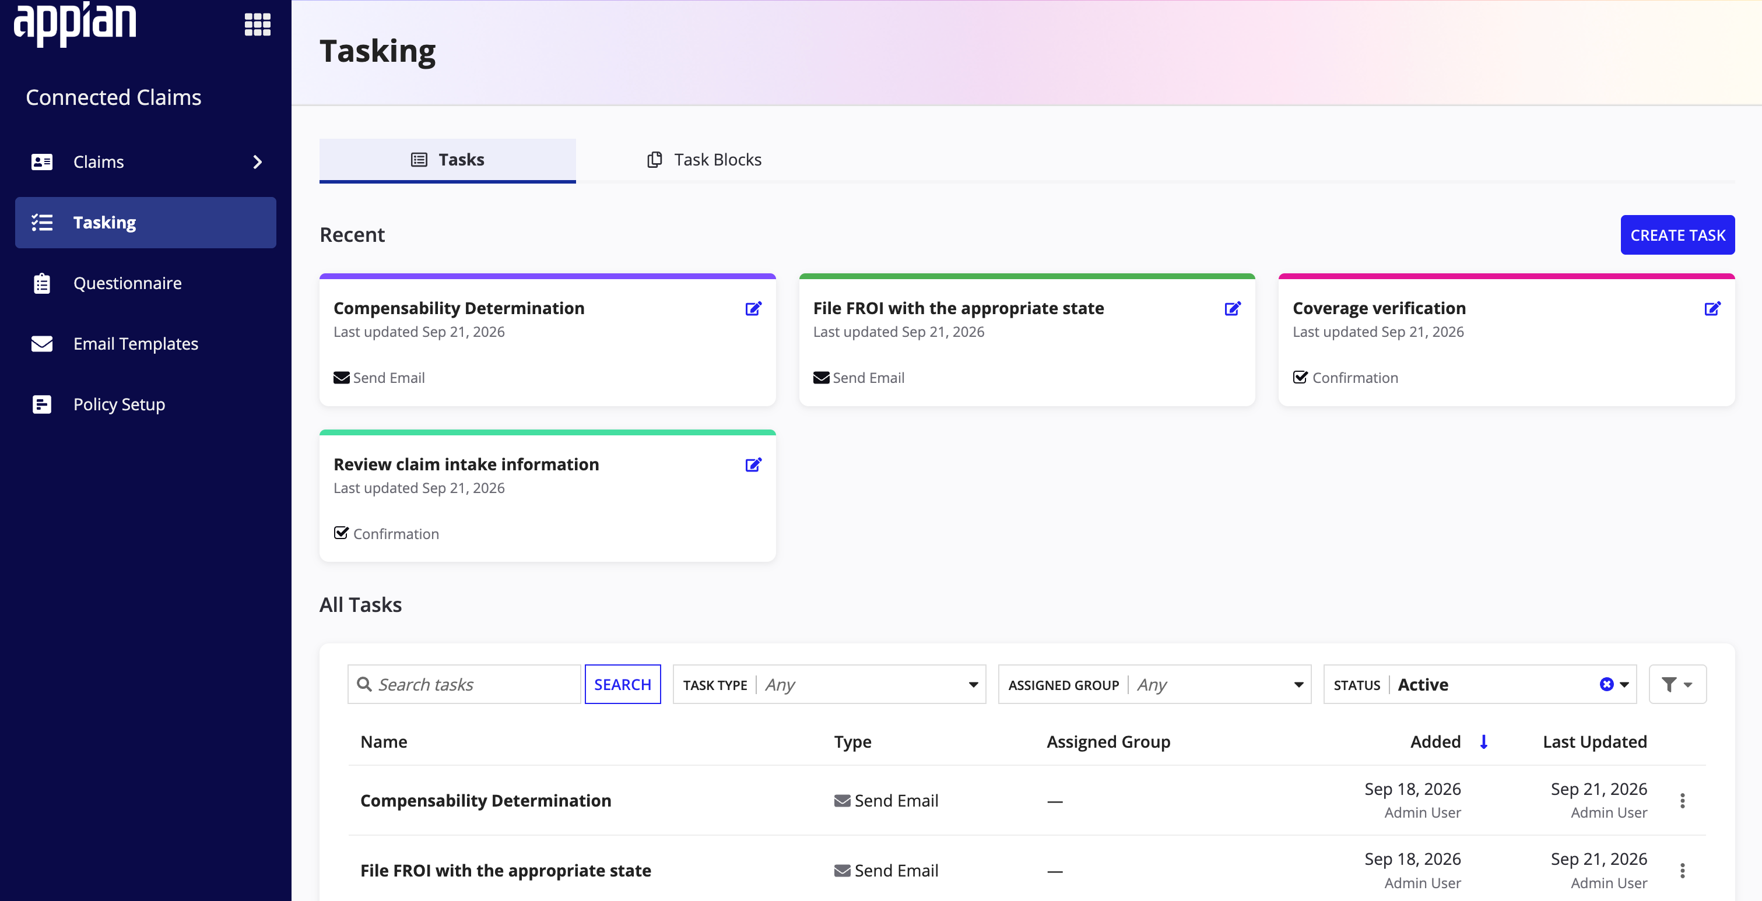Screen dimensions: 1762x901
Task: Clear the Active status filter
Action: click(x=1606, y=684)
